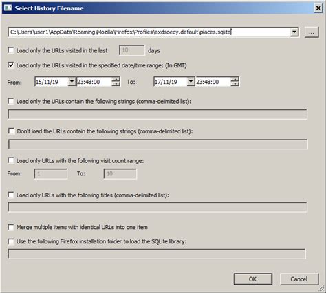326x293 pixels.
Task: Close the Select History Filename dialog
Action: click(x=318, y=8)
